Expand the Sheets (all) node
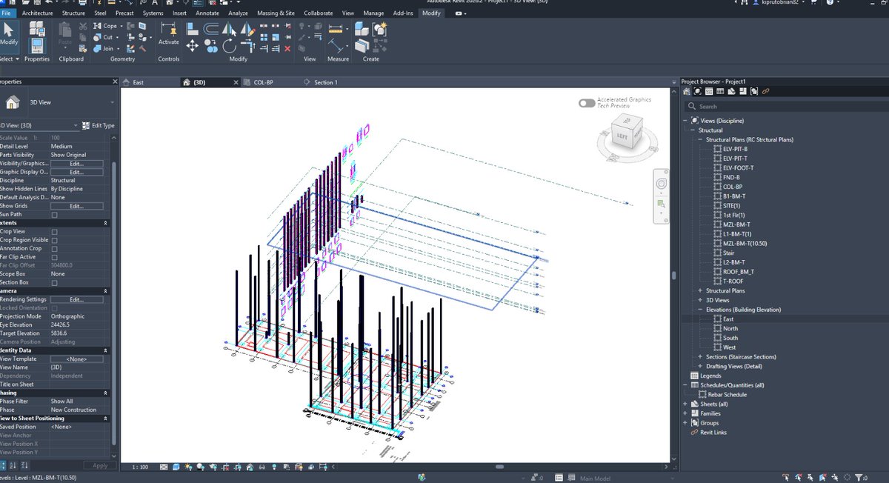 click(685, 404)
